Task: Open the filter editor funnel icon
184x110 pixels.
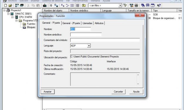Action: tap(125, 5)
